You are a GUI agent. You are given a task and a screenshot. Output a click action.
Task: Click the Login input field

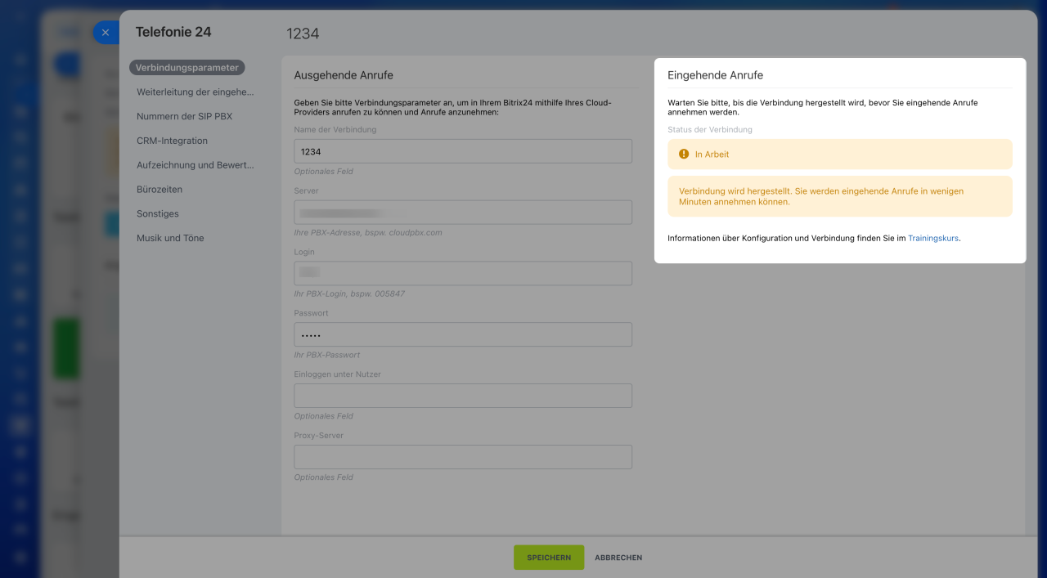[463, 273]
